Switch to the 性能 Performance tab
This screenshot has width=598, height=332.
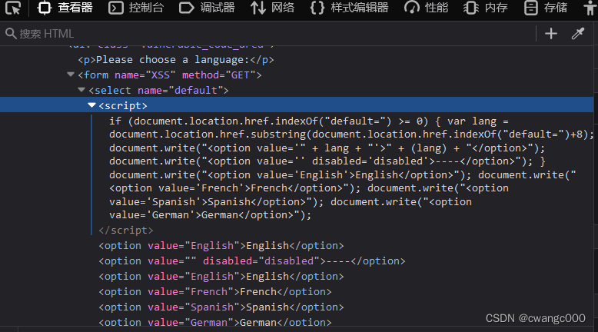tap(427, 8)
